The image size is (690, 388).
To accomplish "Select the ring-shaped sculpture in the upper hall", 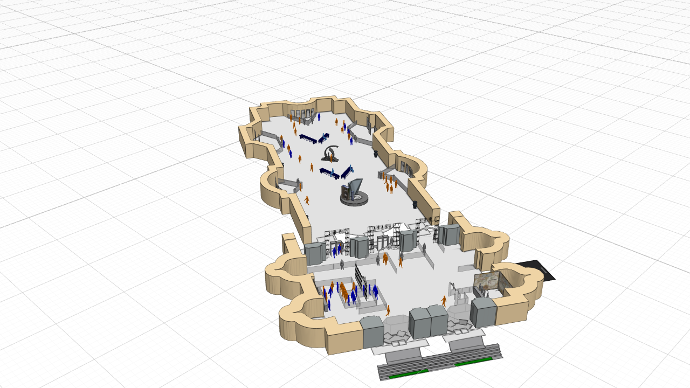I will 329,154.
